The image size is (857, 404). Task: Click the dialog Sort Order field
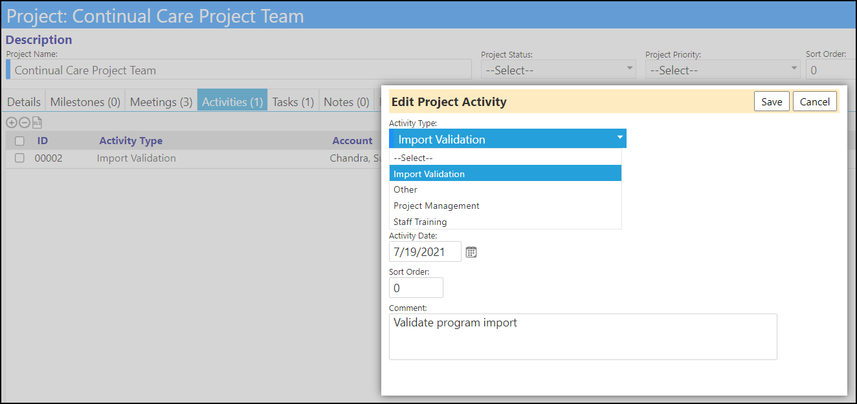[x=416, y=288]
